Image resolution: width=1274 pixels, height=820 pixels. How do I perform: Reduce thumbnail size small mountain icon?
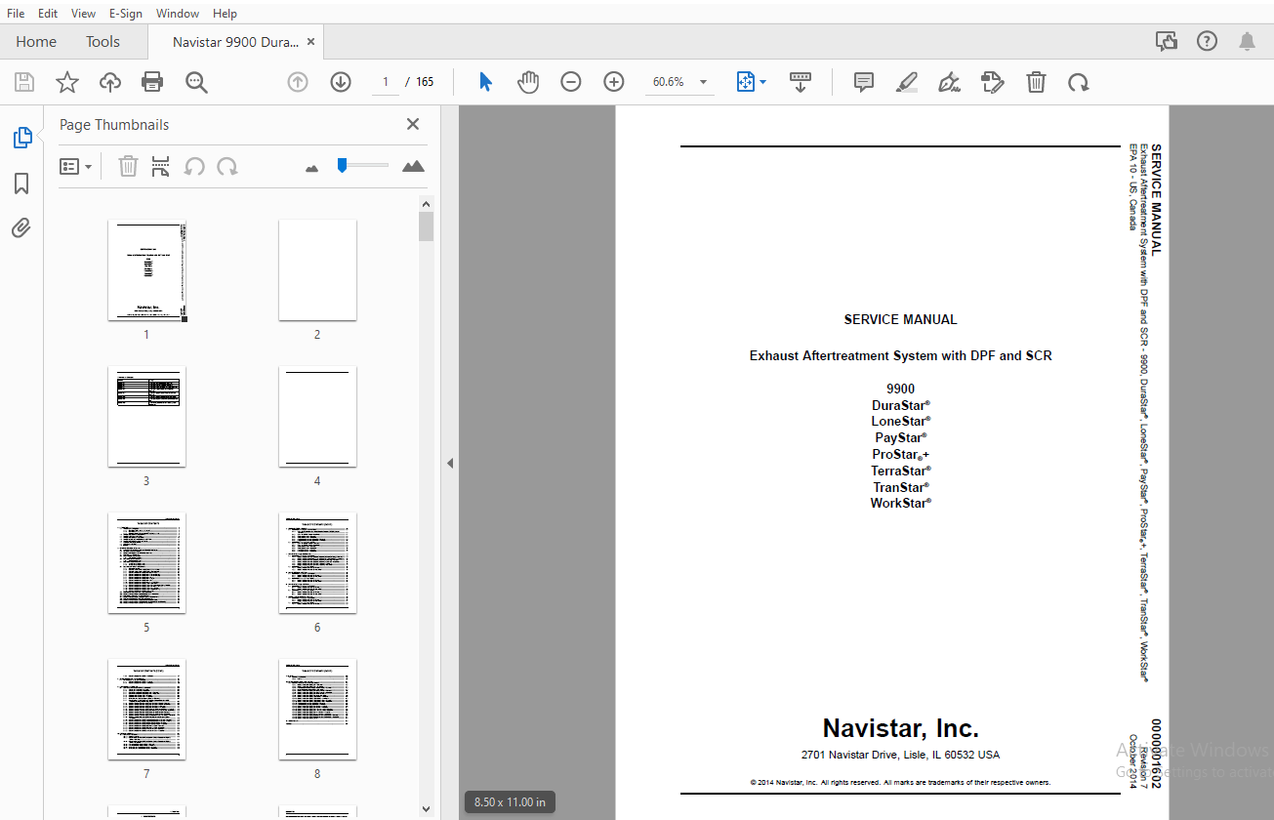coord(312,168)
